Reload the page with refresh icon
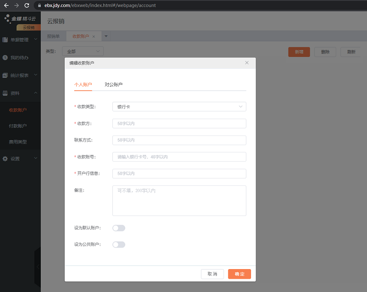The height and width of the screenshot is (292, 367). point(27,6)
